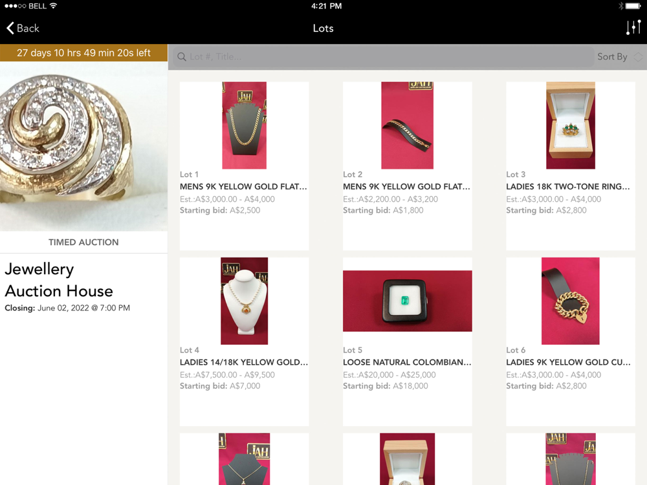This screenshot has height=485, width=647.
Task: Open Lot 5 emerald gemstone thumbnail
Action: (x=407, y=301)
